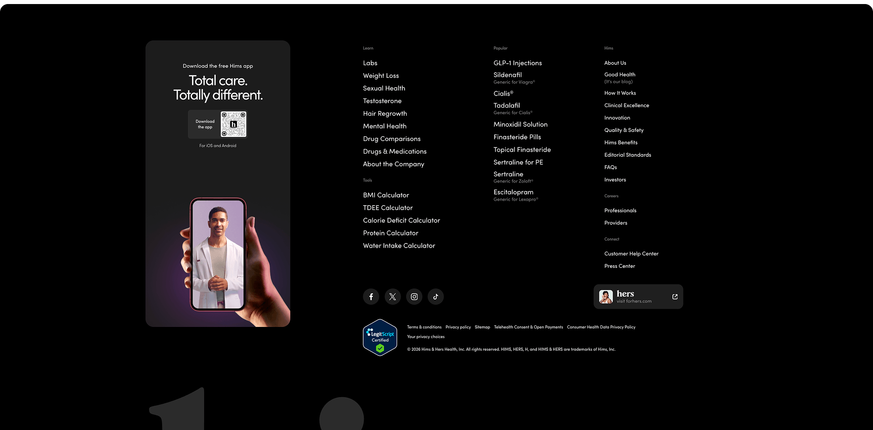
Task: Click GLP-1 Injections link
Action: [x=517, y=63]
